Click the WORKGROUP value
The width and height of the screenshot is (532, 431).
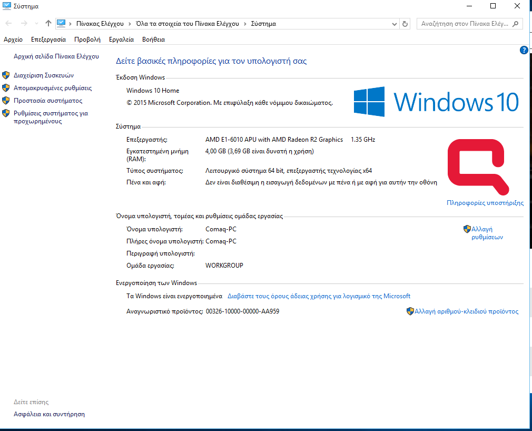[x=224, y=266]
